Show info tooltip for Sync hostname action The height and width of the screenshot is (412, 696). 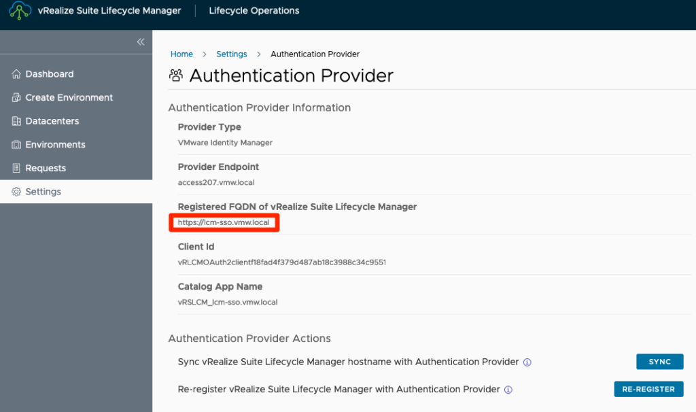tap(527, 362)
